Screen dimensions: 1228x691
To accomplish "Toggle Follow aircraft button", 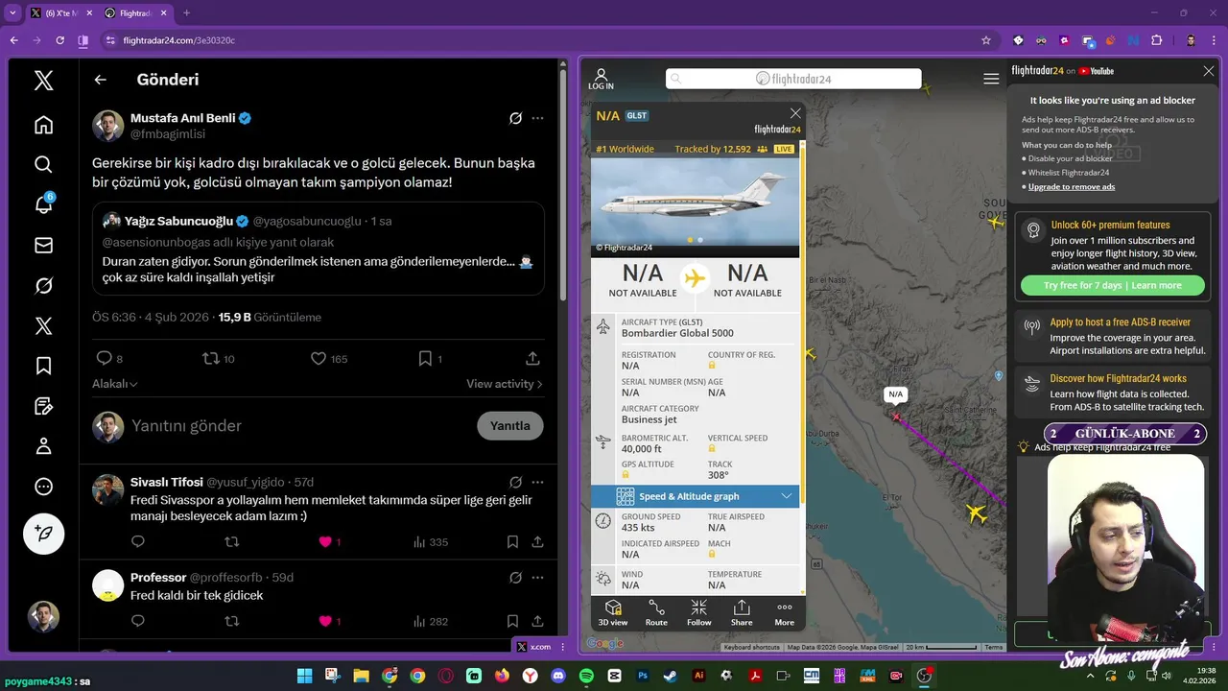I will (x=699, y=613).
